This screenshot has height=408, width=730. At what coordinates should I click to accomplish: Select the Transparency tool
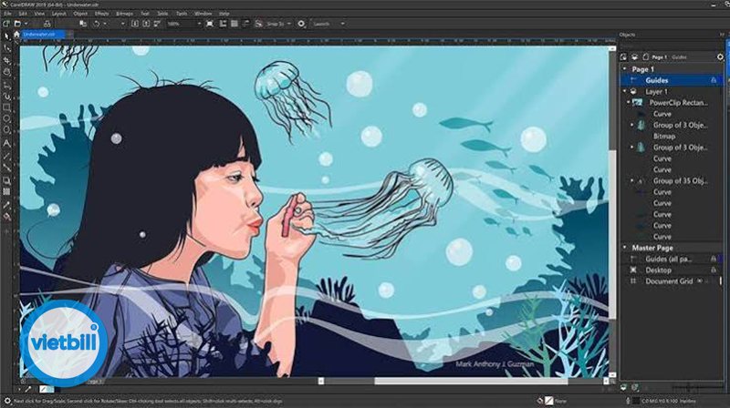[x=6, y=192]
